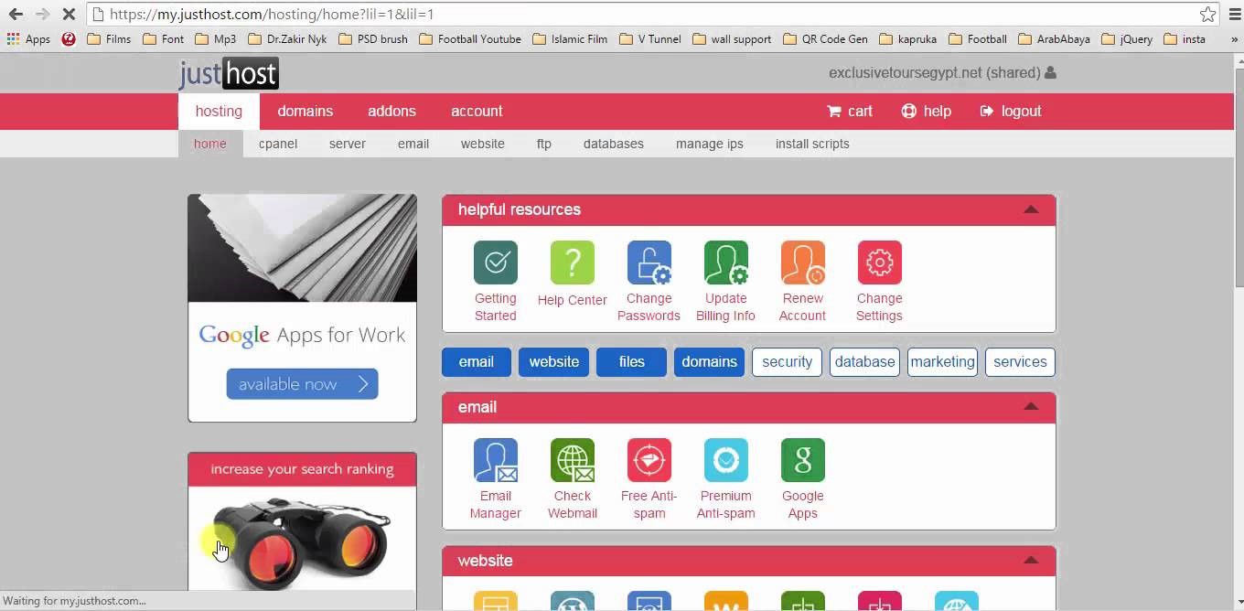Click the help lifebuoy icon
This screenshot has width=1244, height=611.
coord(908,111)
